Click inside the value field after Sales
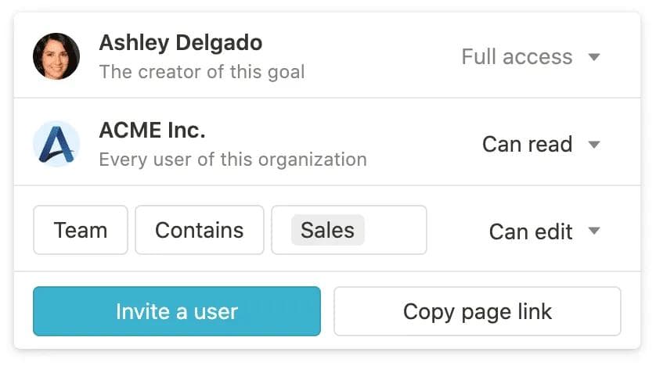 pos(395,231)
